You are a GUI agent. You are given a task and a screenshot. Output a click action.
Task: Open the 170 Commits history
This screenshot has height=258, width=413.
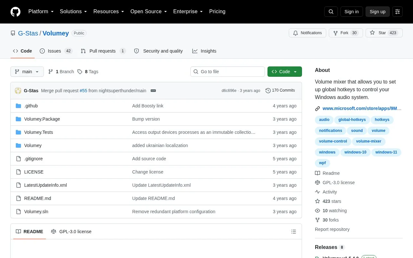[280, 91]
